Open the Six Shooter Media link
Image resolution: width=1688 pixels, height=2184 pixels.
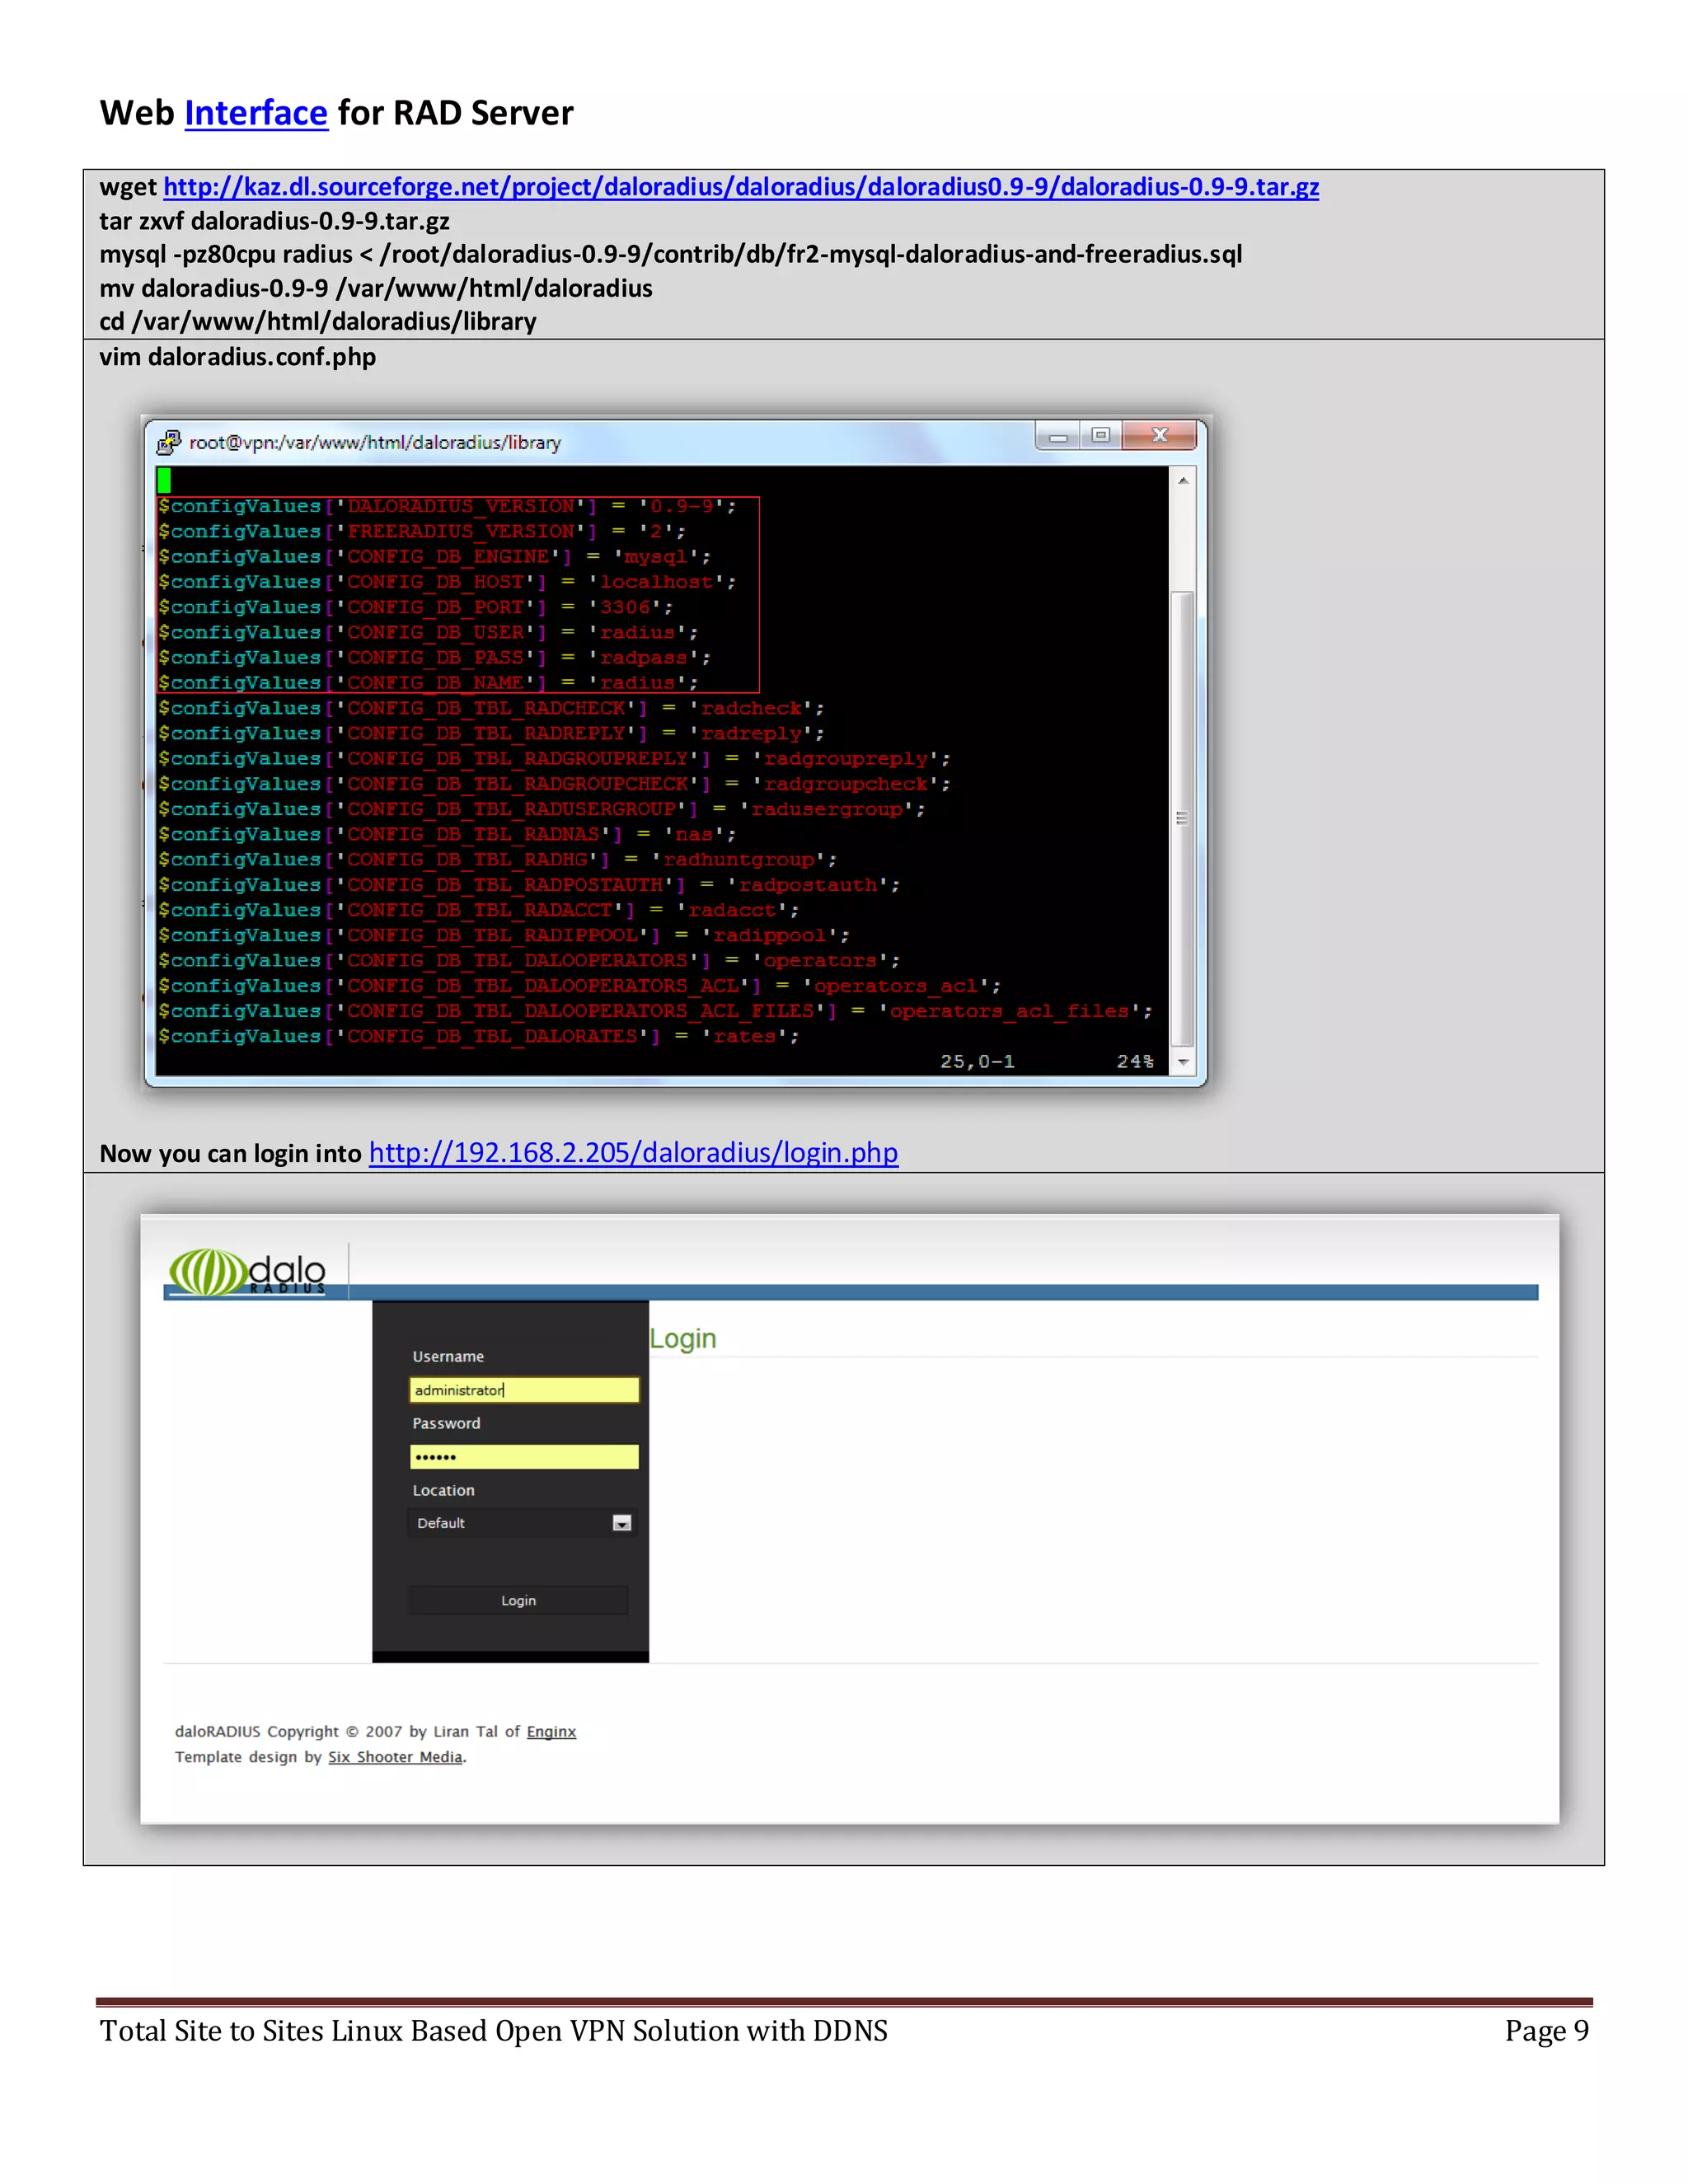pyautogui.click(x=395, y=1757)
